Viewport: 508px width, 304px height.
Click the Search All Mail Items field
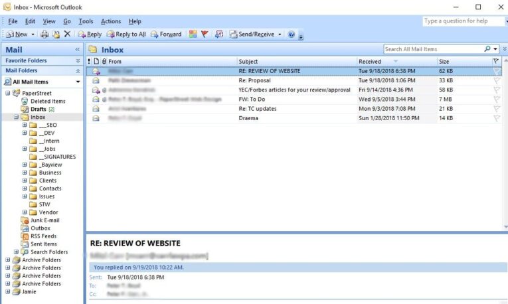433,49
